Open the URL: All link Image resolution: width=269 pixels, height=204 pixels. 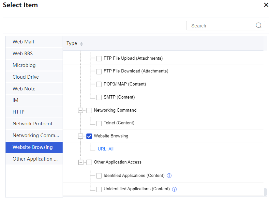(106, 149)
